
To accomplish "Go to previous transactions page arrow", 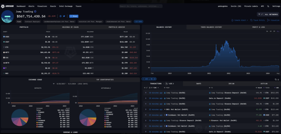I will pos(164,83).
